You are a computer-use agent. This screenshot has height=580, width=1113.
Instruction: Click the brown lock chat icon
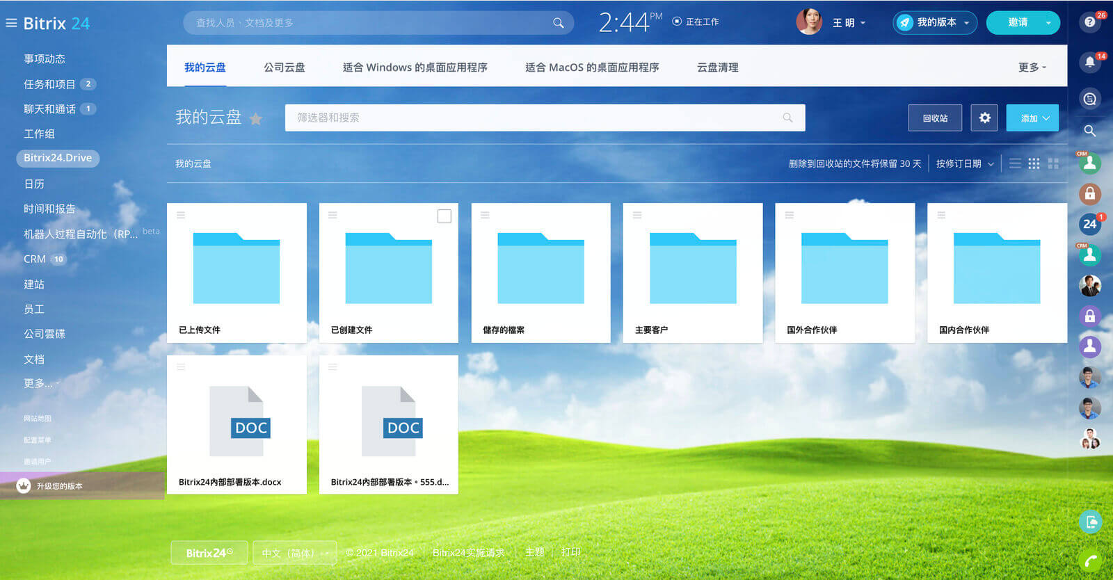click(1090, 193)
